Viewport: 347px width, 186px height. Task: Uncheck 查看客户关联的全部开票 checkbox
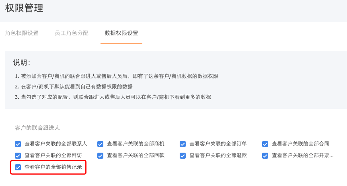pyautogui.click(x=265, y=155)
